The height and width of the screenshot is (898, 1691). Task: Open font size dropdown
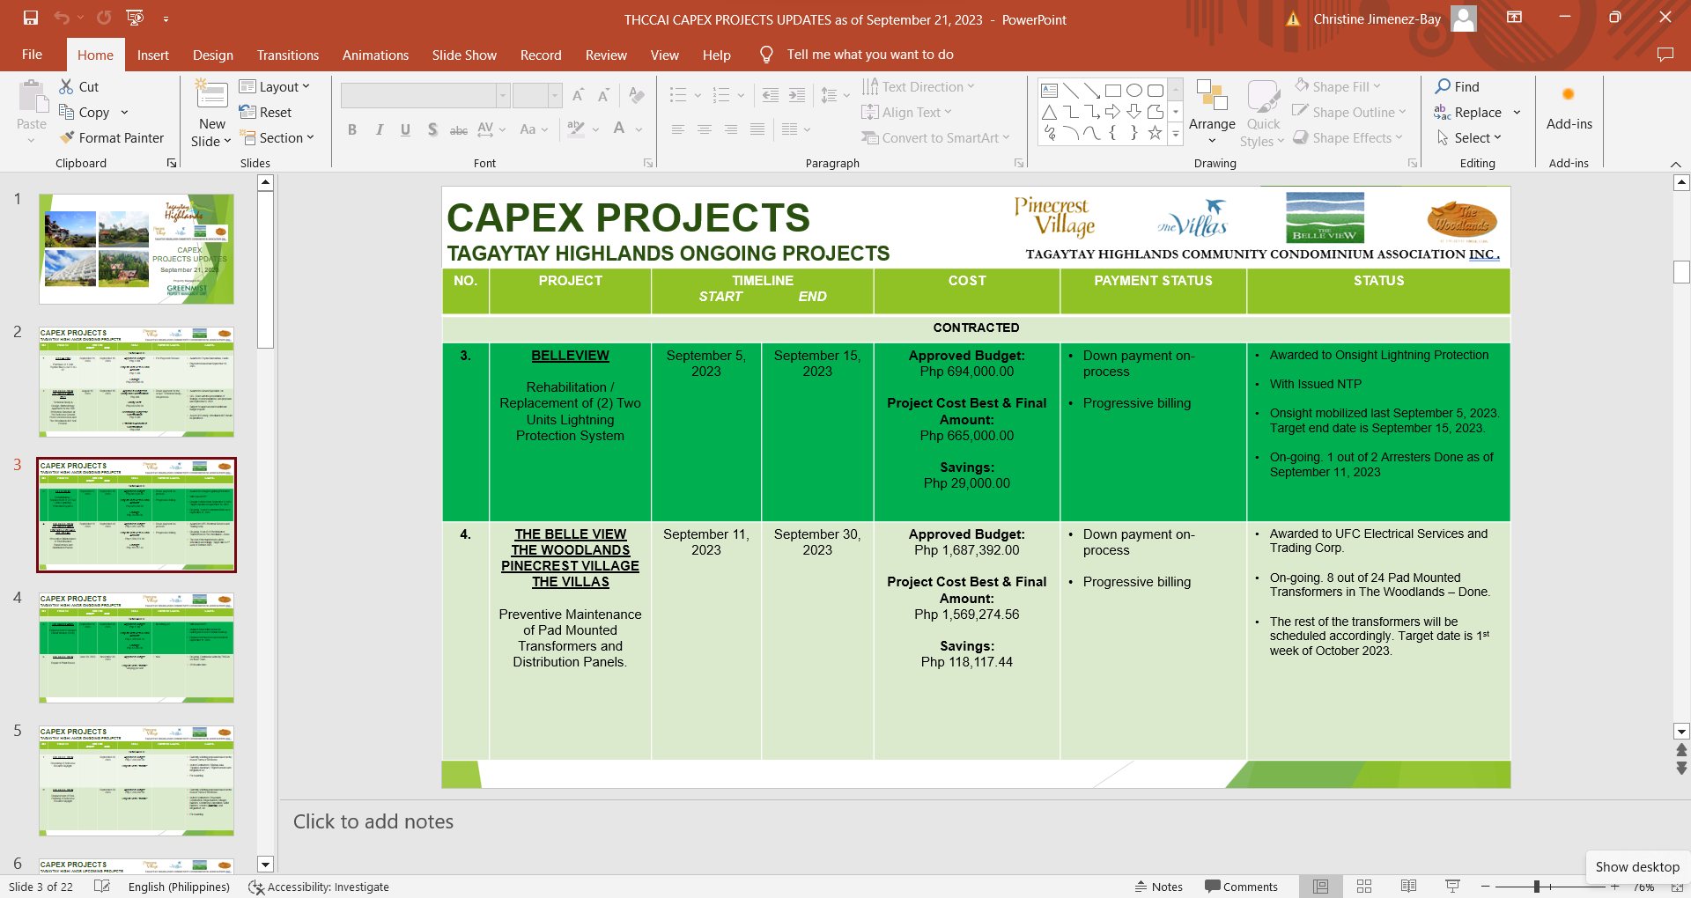[555, 95]
